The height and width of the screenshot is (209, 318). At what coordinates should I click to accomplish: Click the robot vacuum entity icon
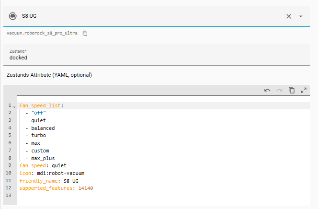pyautogui.click(x=12, y=16)
